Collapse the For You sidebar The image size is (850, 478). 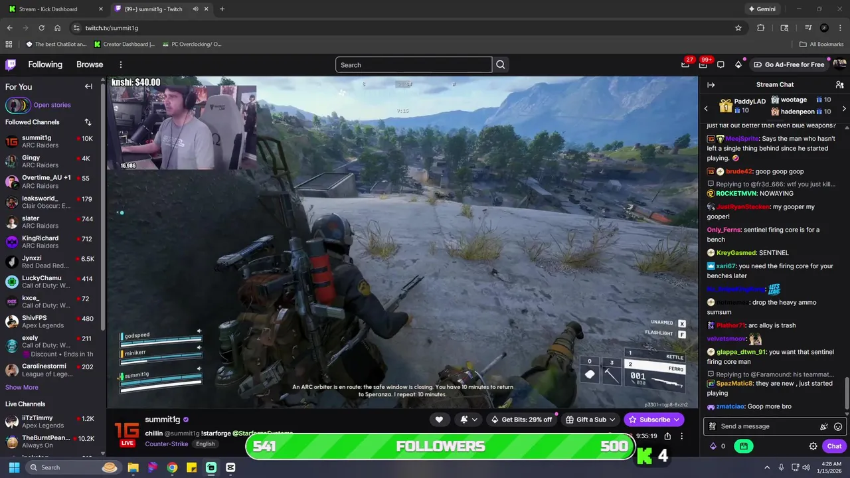88,86
